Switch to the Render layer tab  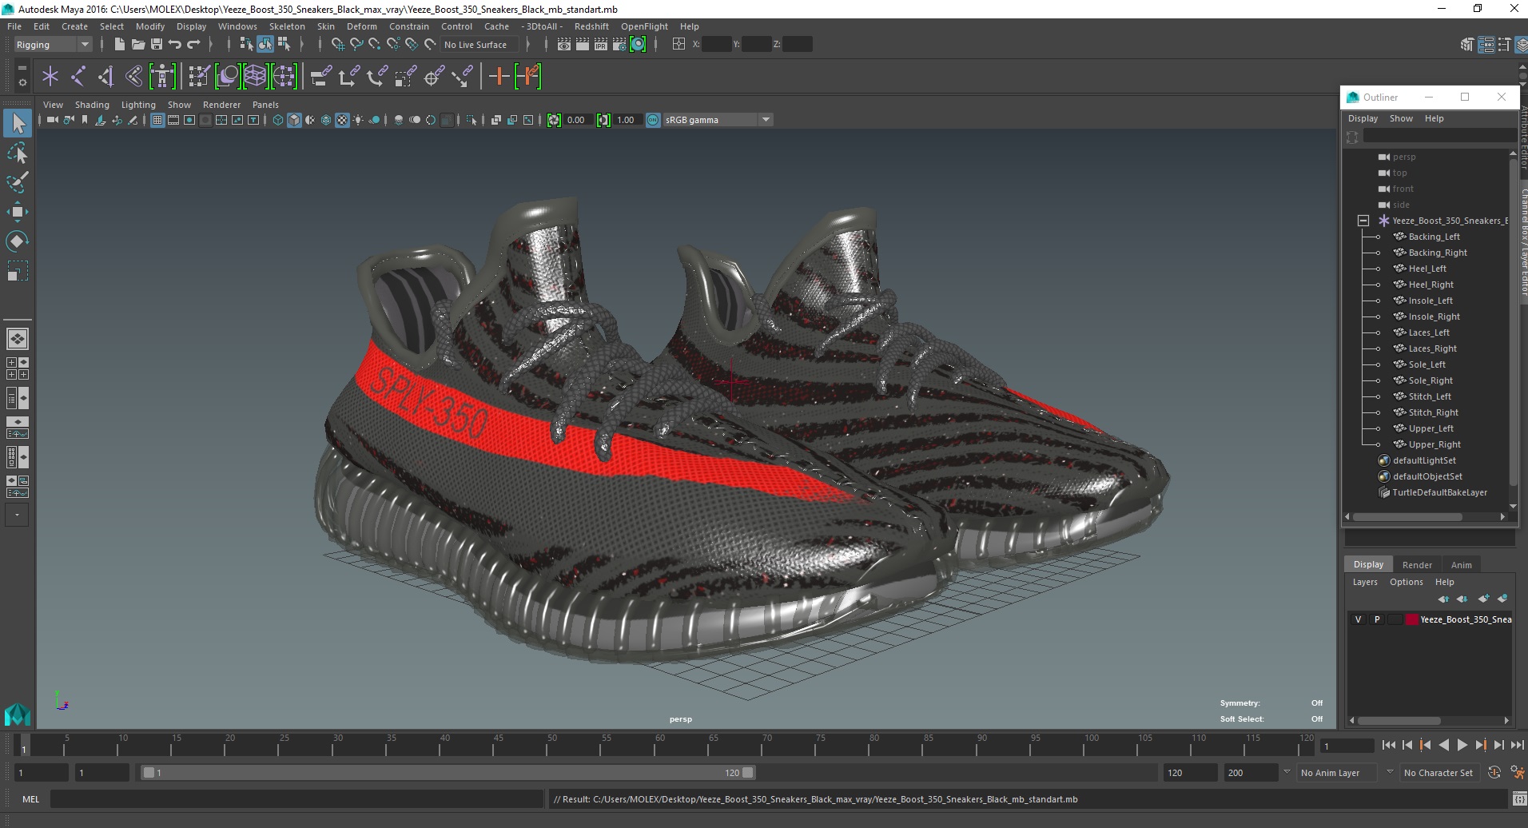tap(1417, 564)
